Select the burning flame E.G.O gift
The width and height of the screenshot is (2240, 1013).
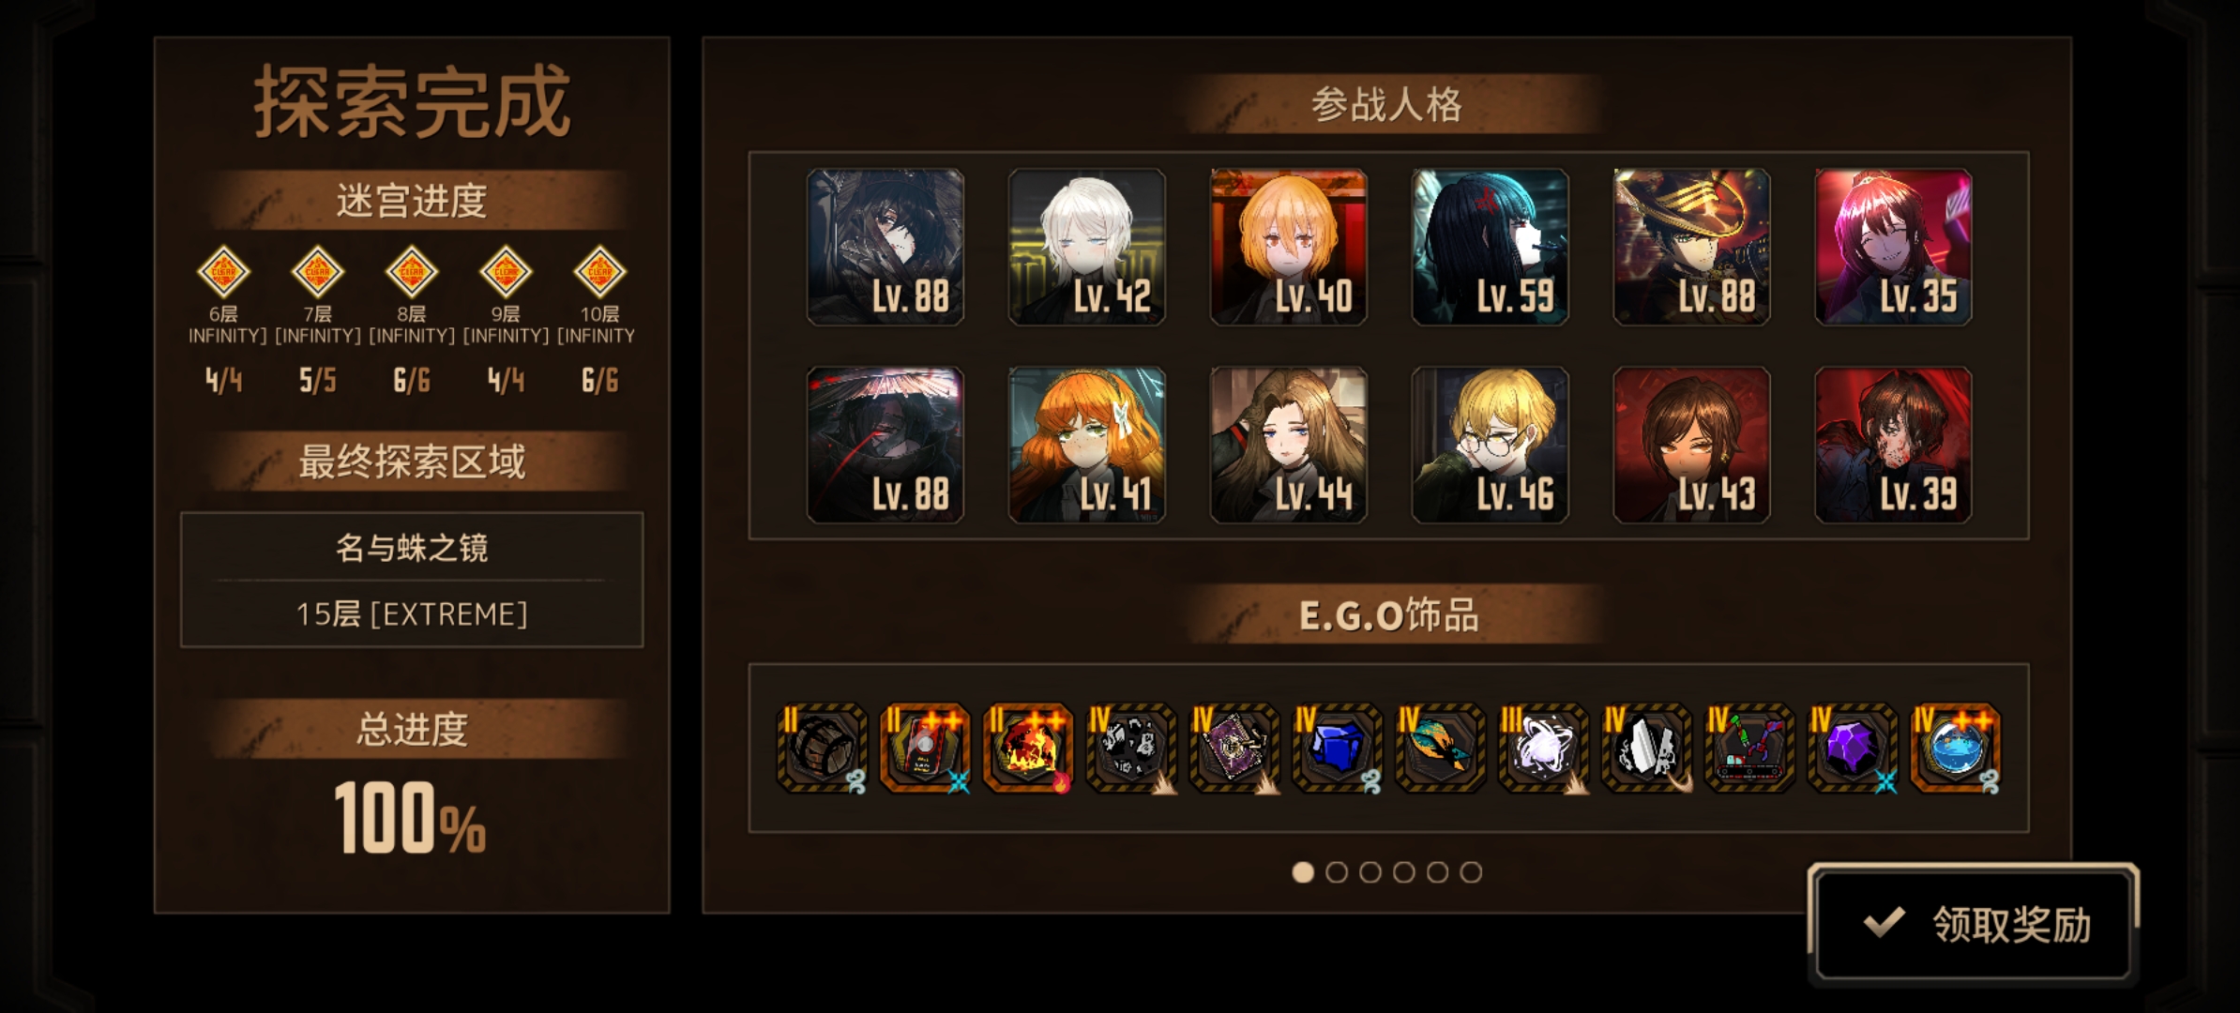click(x=1028, y=748)
